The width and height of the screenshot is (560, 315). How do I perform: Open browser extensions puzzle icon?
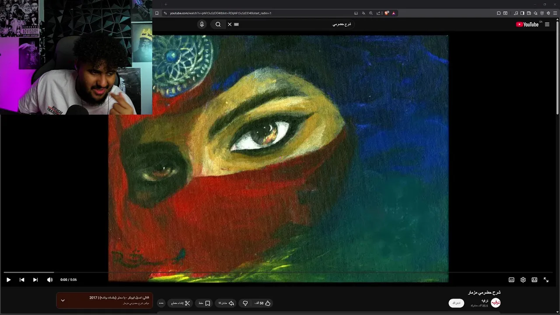pos(499,13)
